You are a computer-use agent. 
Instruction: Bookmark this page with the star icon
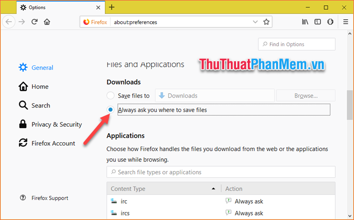tap(266, 22)
